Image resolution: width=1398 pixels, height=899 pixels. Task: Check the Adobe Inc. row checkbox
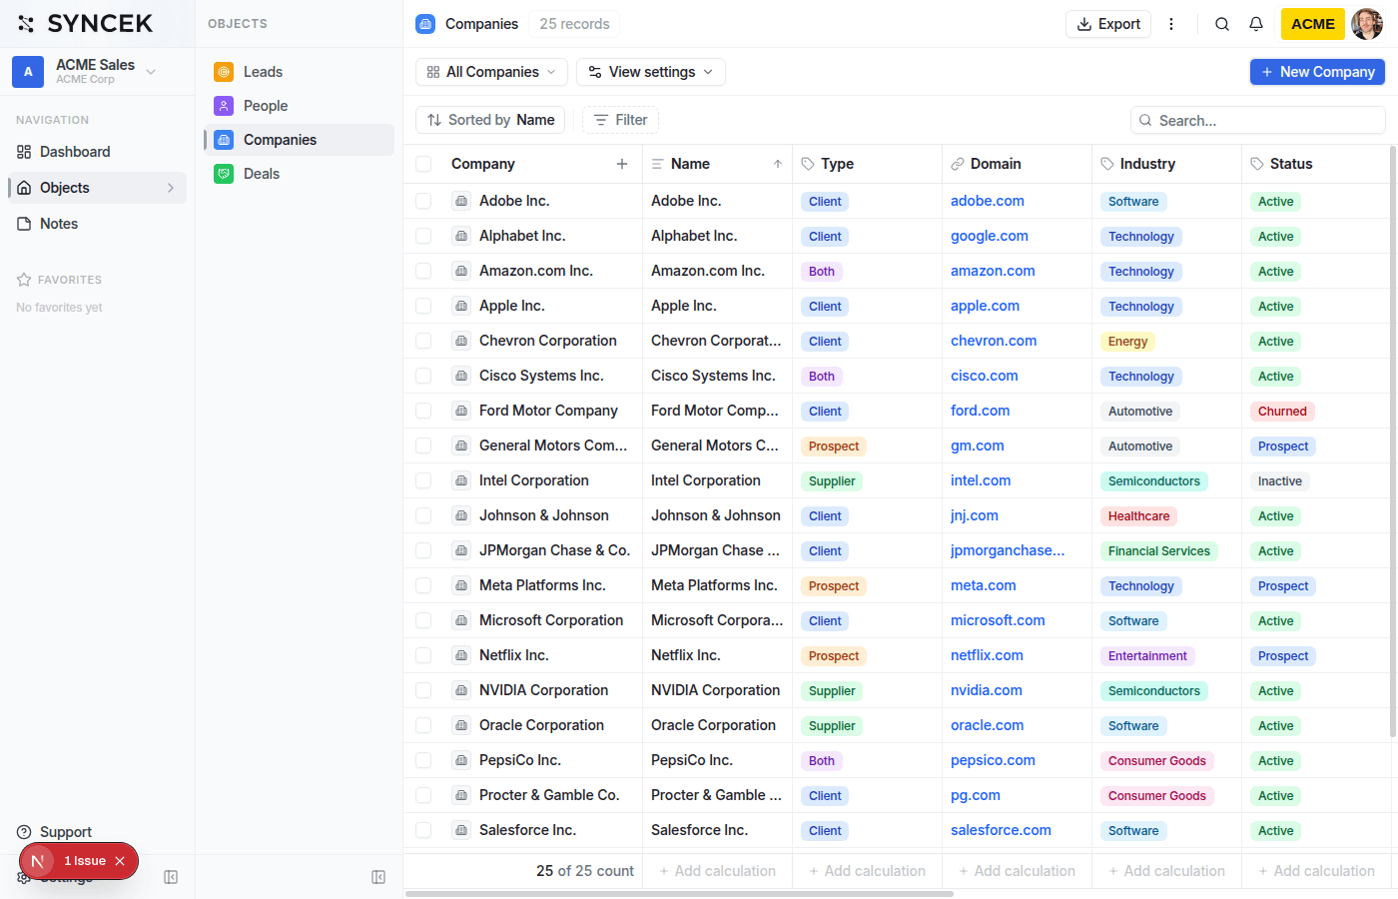point(423,201)
